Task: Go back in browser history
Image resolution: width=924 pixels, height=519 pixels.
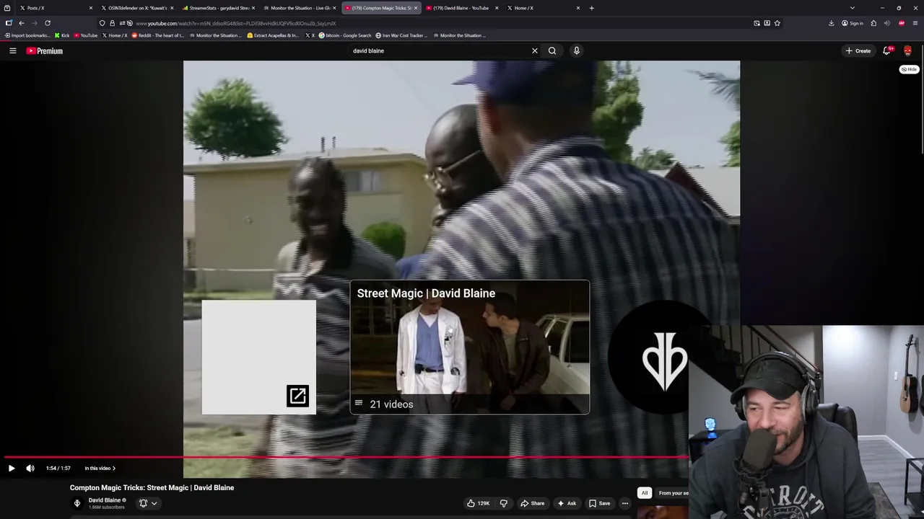Action: [21, 23]
